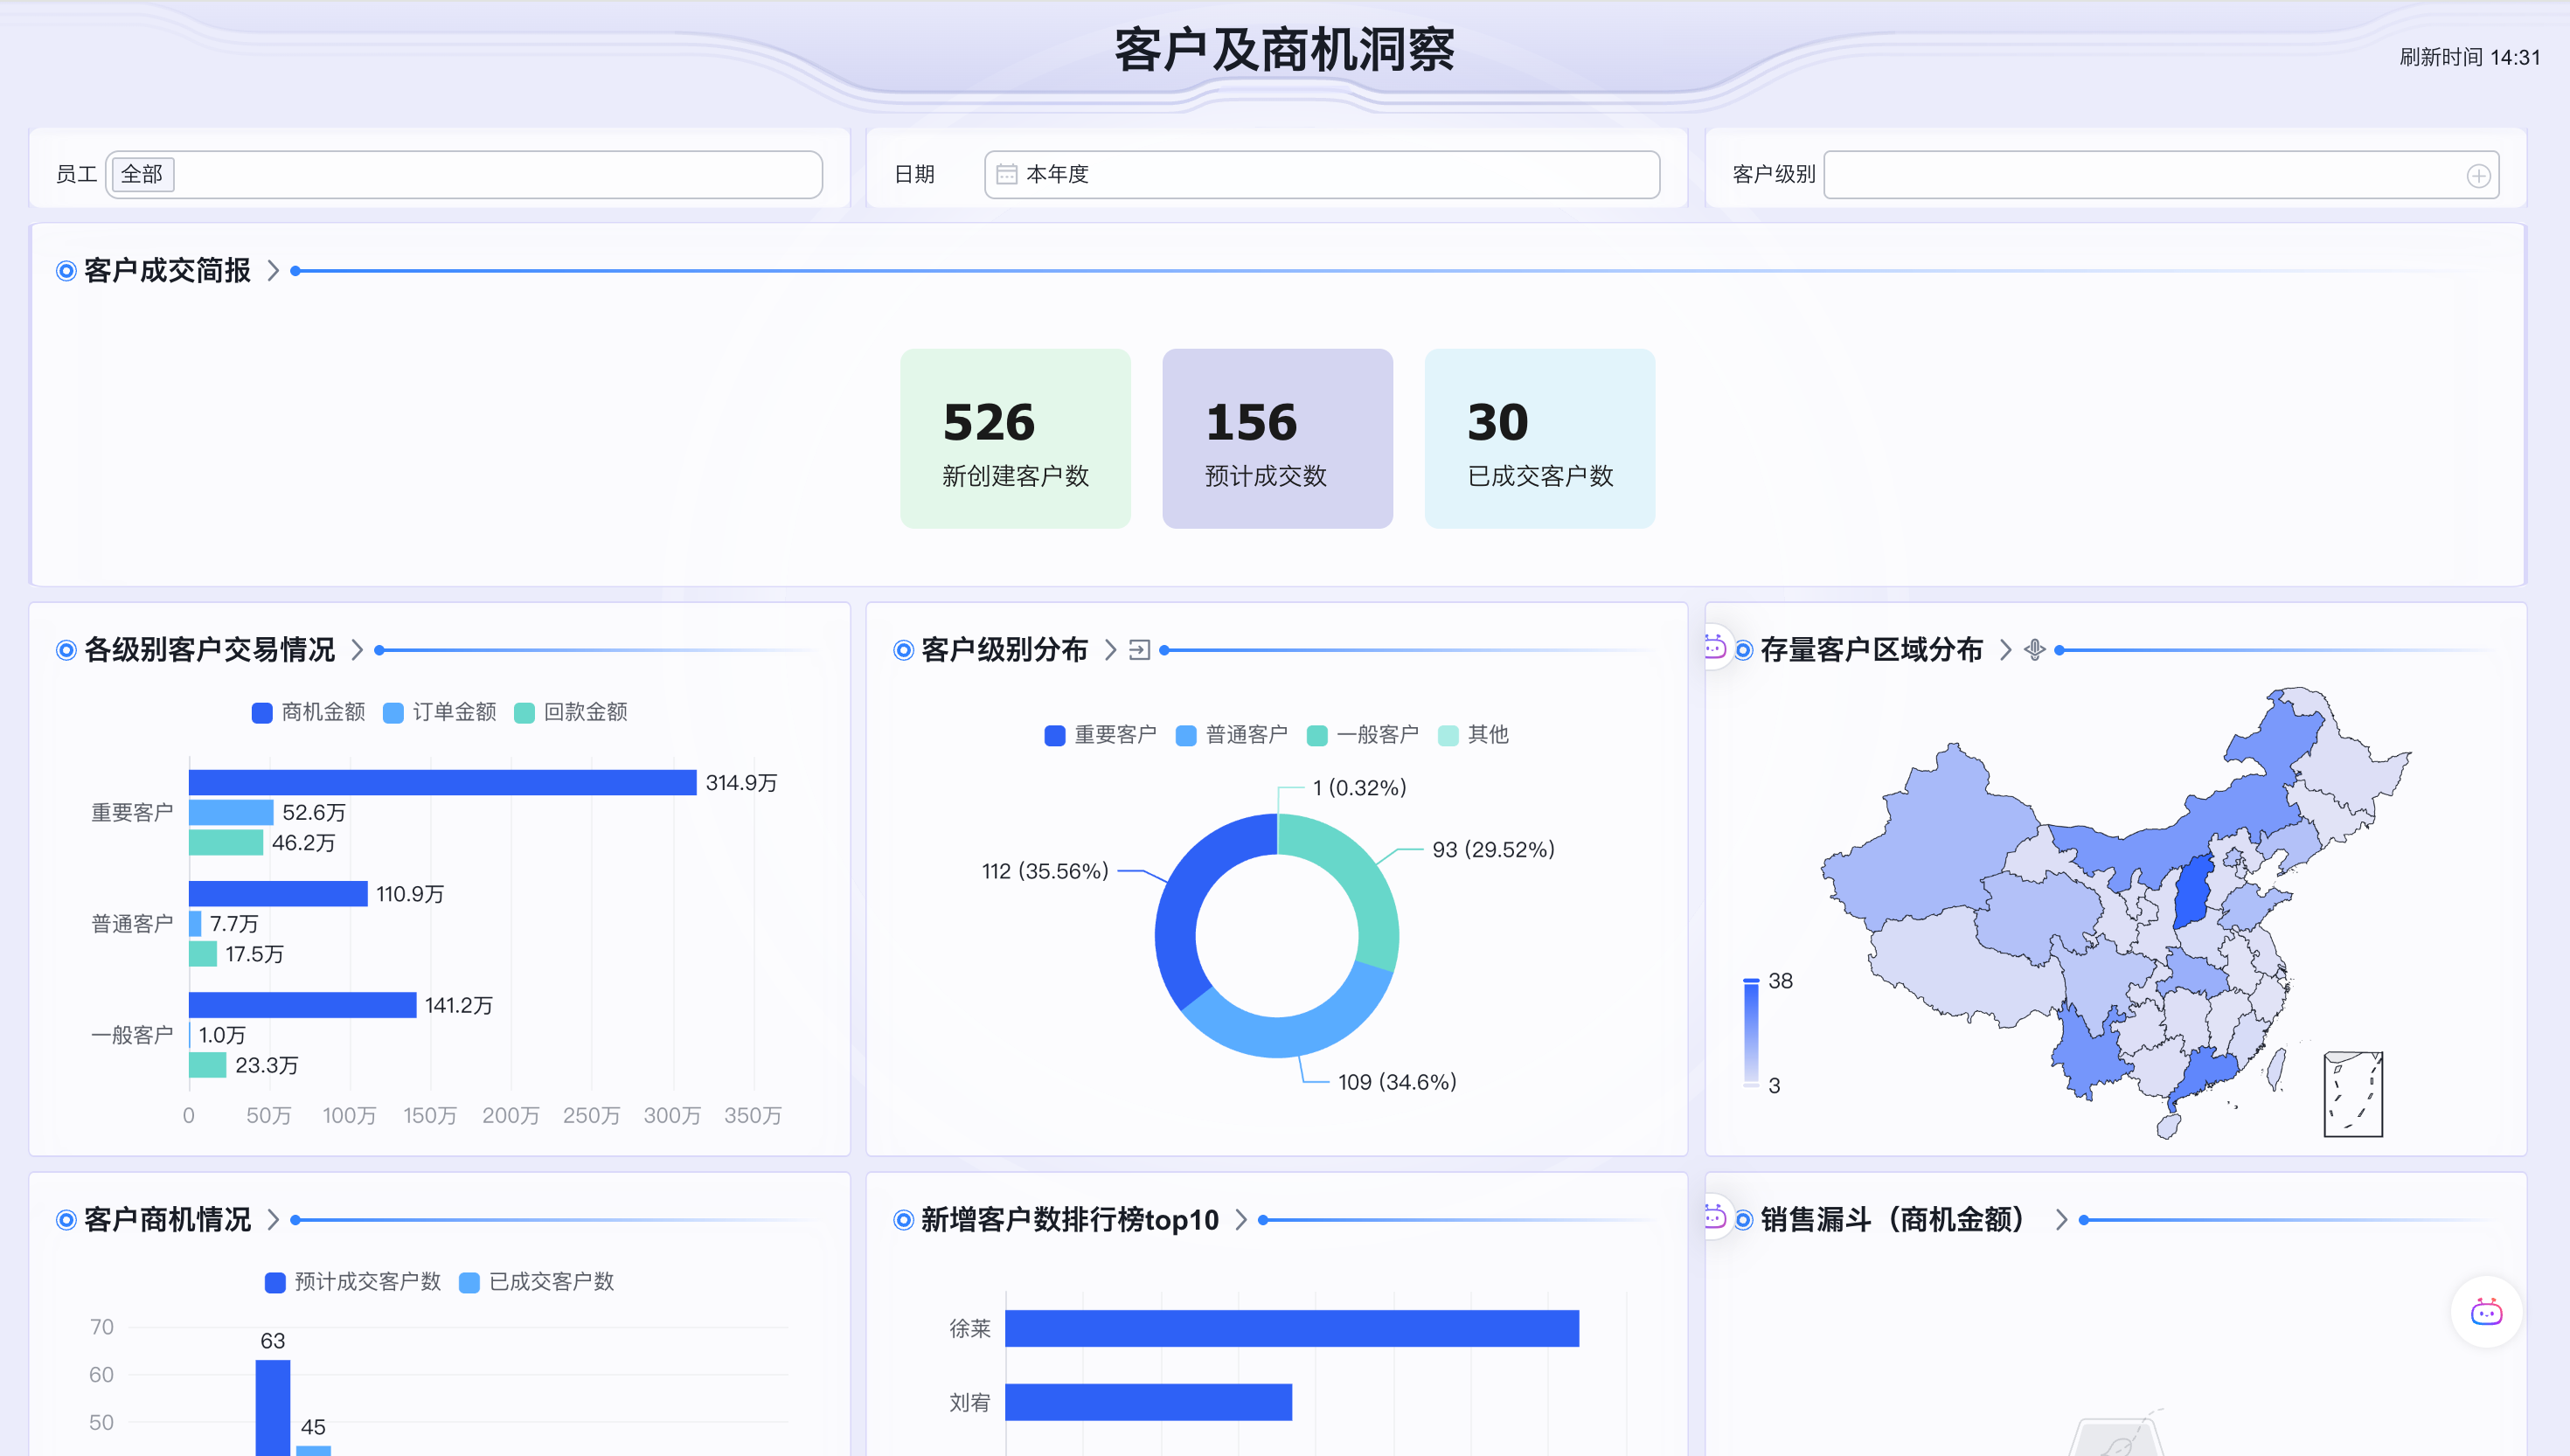Click the 30 已成交客户数 card

pyautogui.click(x=1539, y=438)
